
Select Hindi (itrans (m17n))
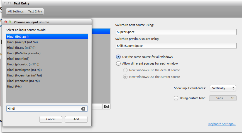[47, 48]
